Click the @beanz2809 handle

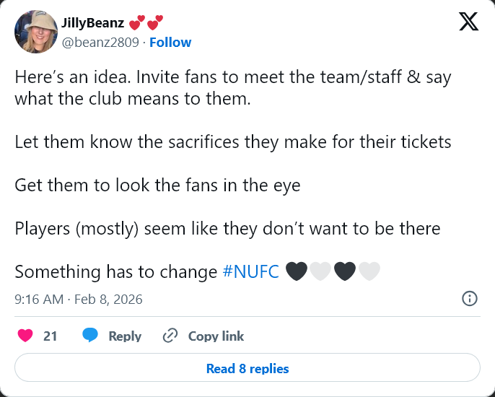(x=100, y=43)
